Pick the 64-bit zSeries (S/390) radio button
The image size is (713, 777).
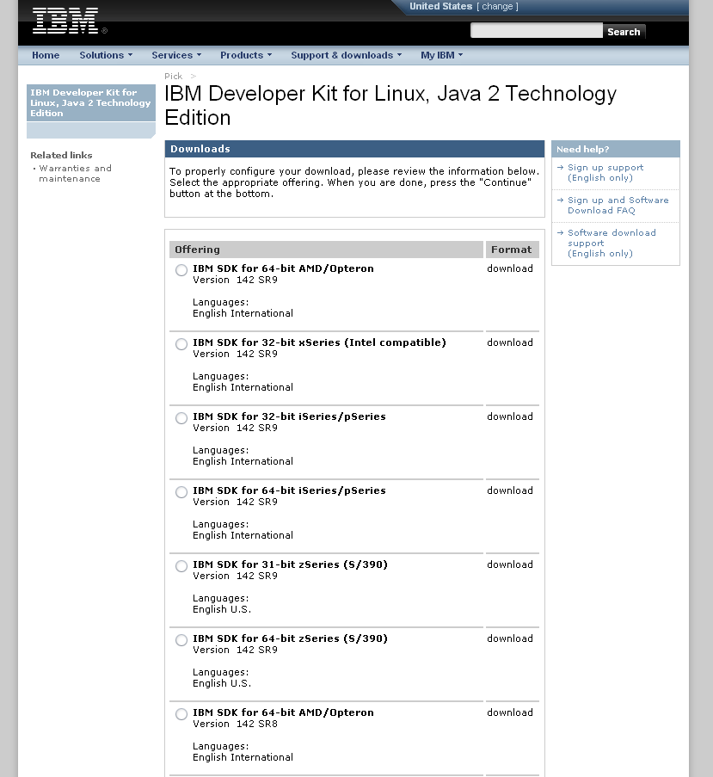181,640
